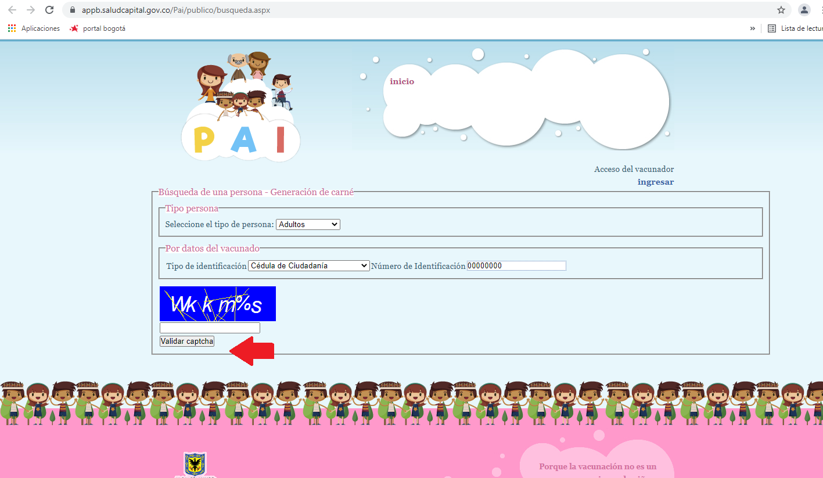Open the Chrome profile avatar
Image resolution: width=823 pixels, height=478 pixels.
point(804,10)
